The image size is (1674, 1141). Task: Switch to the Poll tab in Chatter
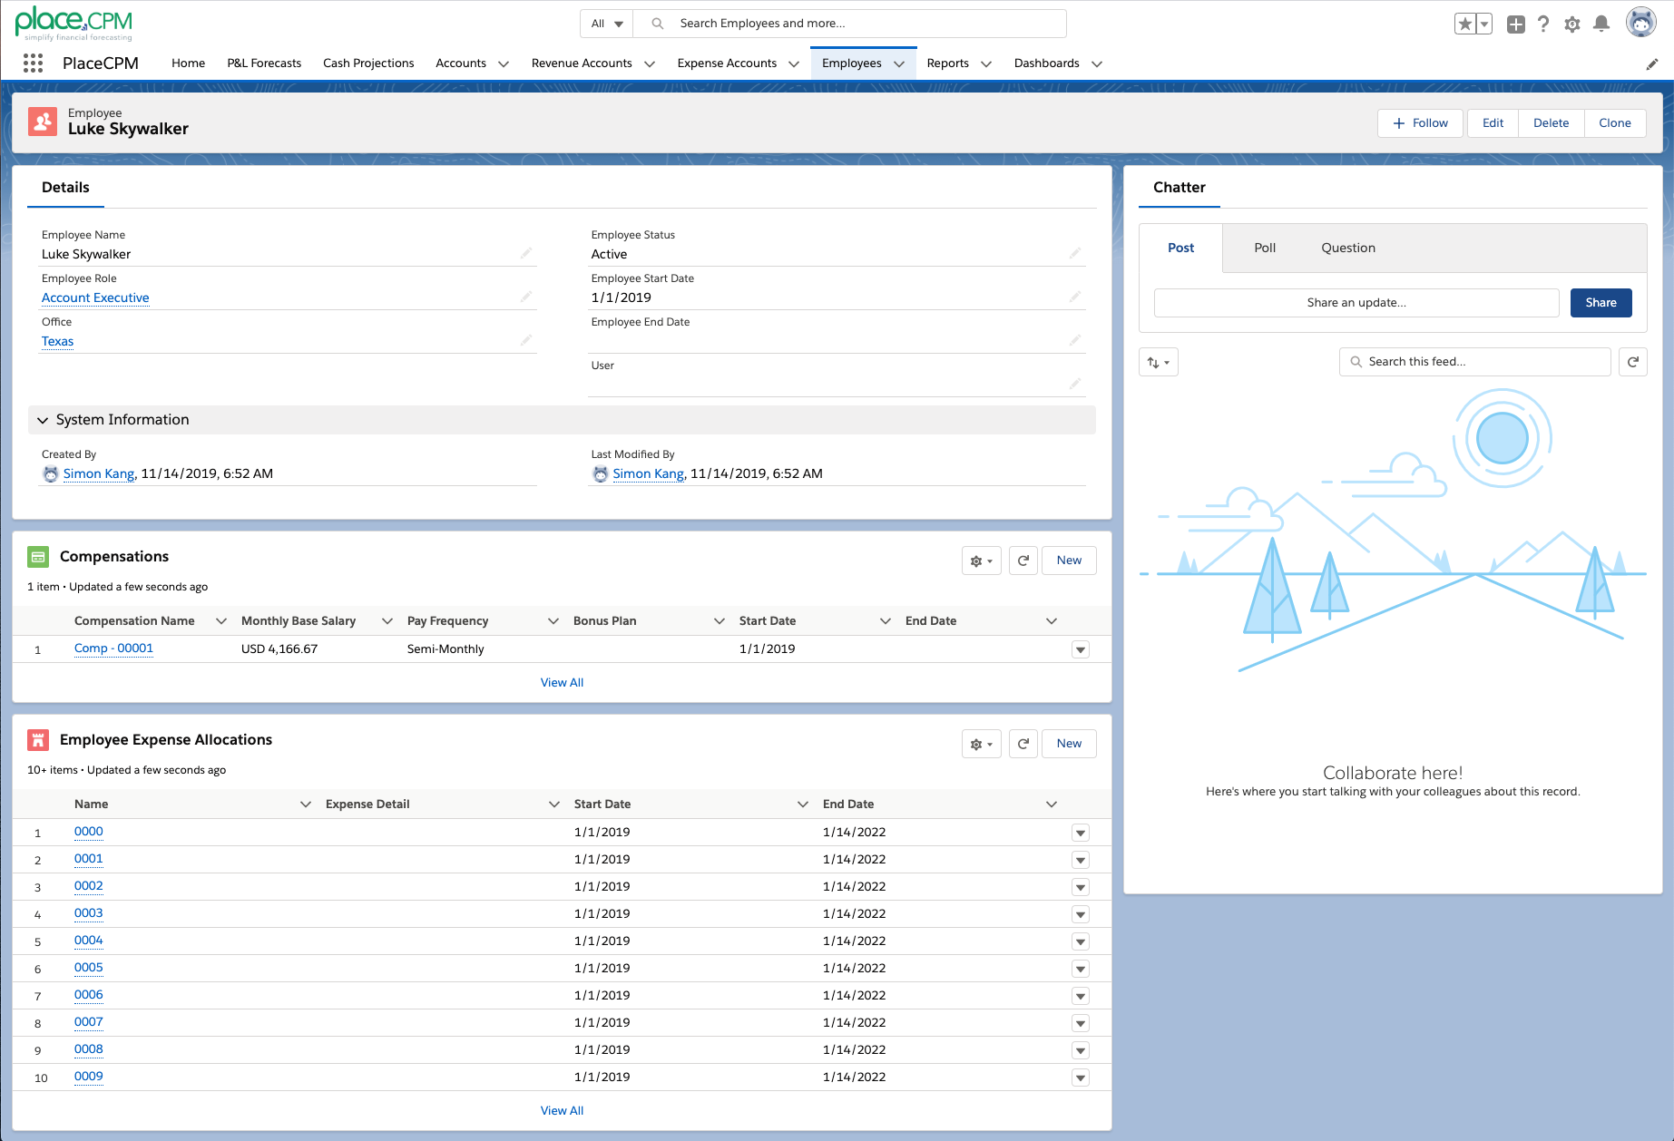point(1264,248)
